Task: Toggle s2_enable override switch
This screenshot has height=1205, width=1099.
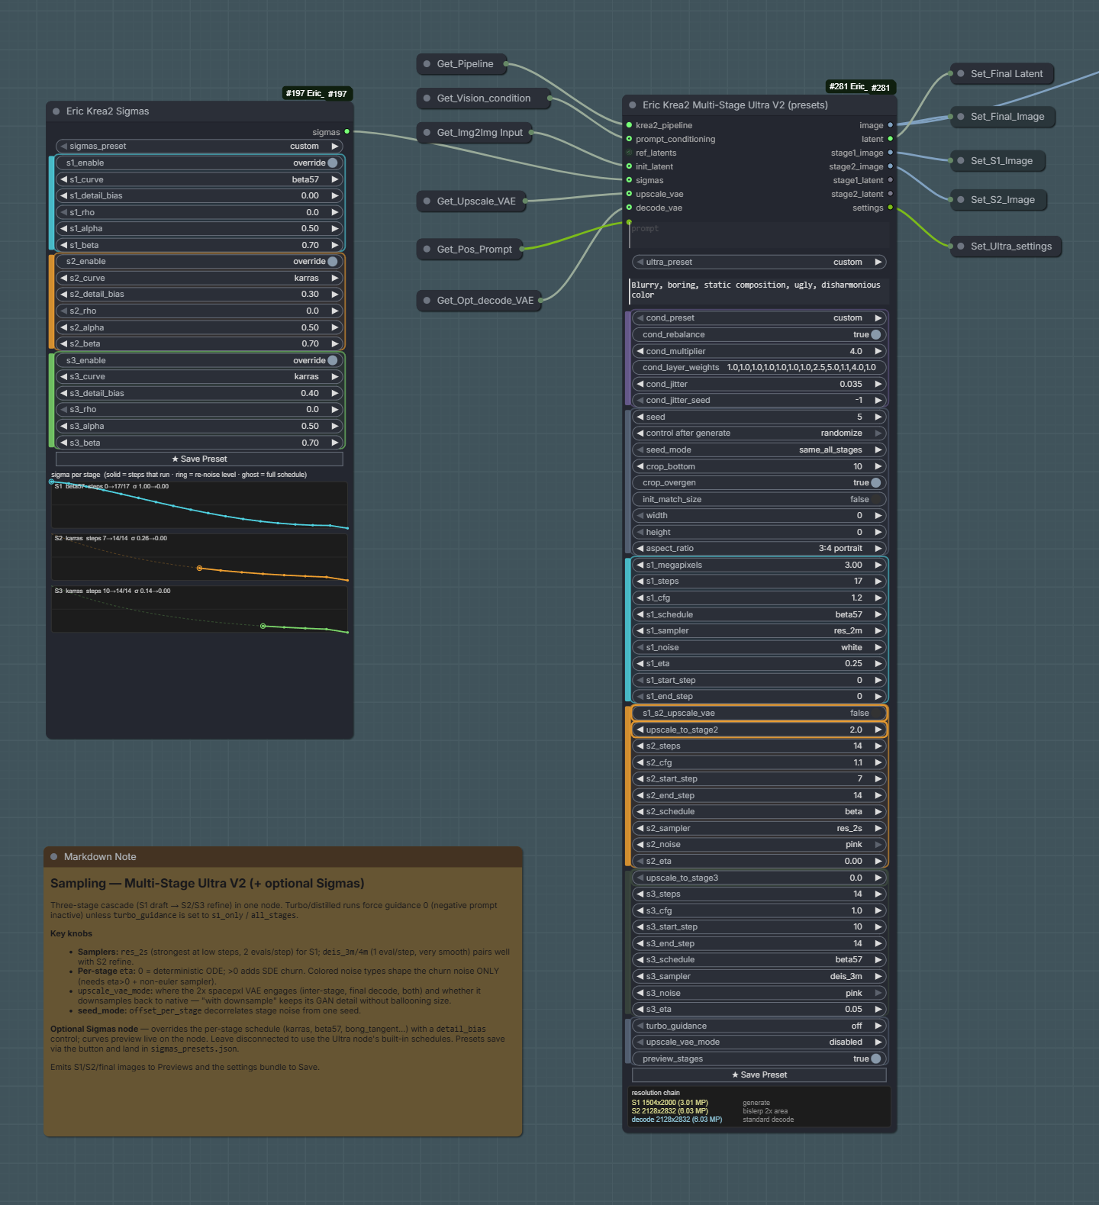Action: 333,262
